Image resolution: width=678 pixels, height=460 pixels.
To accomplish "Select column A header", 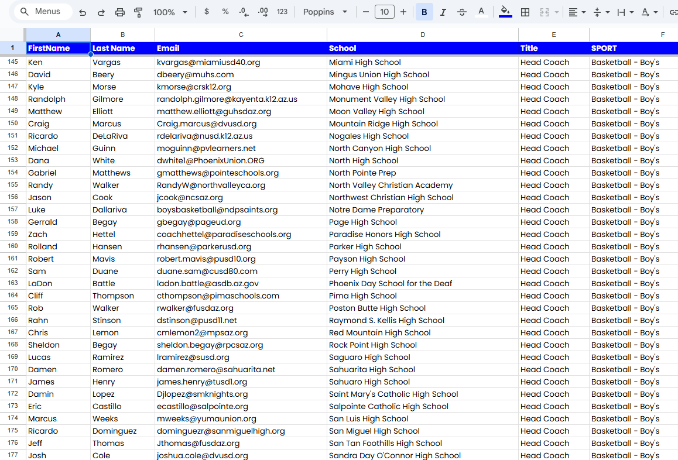I will click(x=58, y=35).
